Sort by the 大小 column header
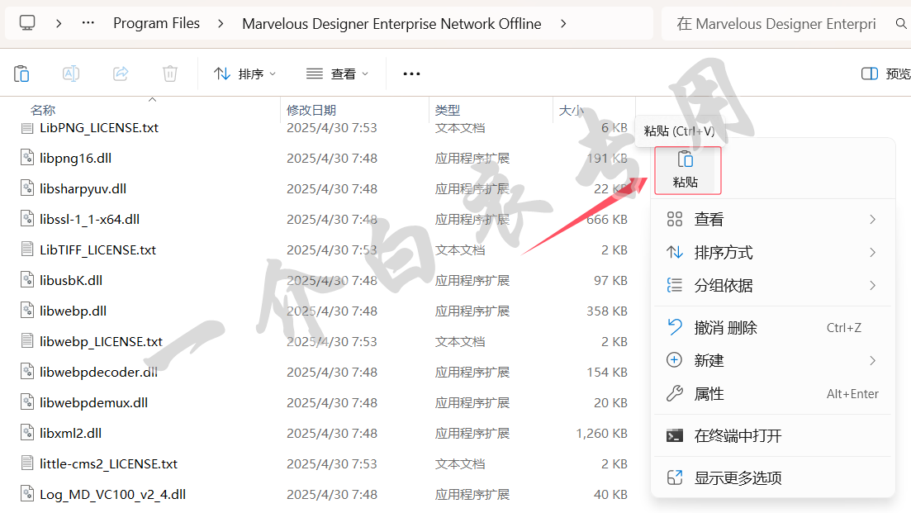Screen dimensions: 911x513 (571, 110)
